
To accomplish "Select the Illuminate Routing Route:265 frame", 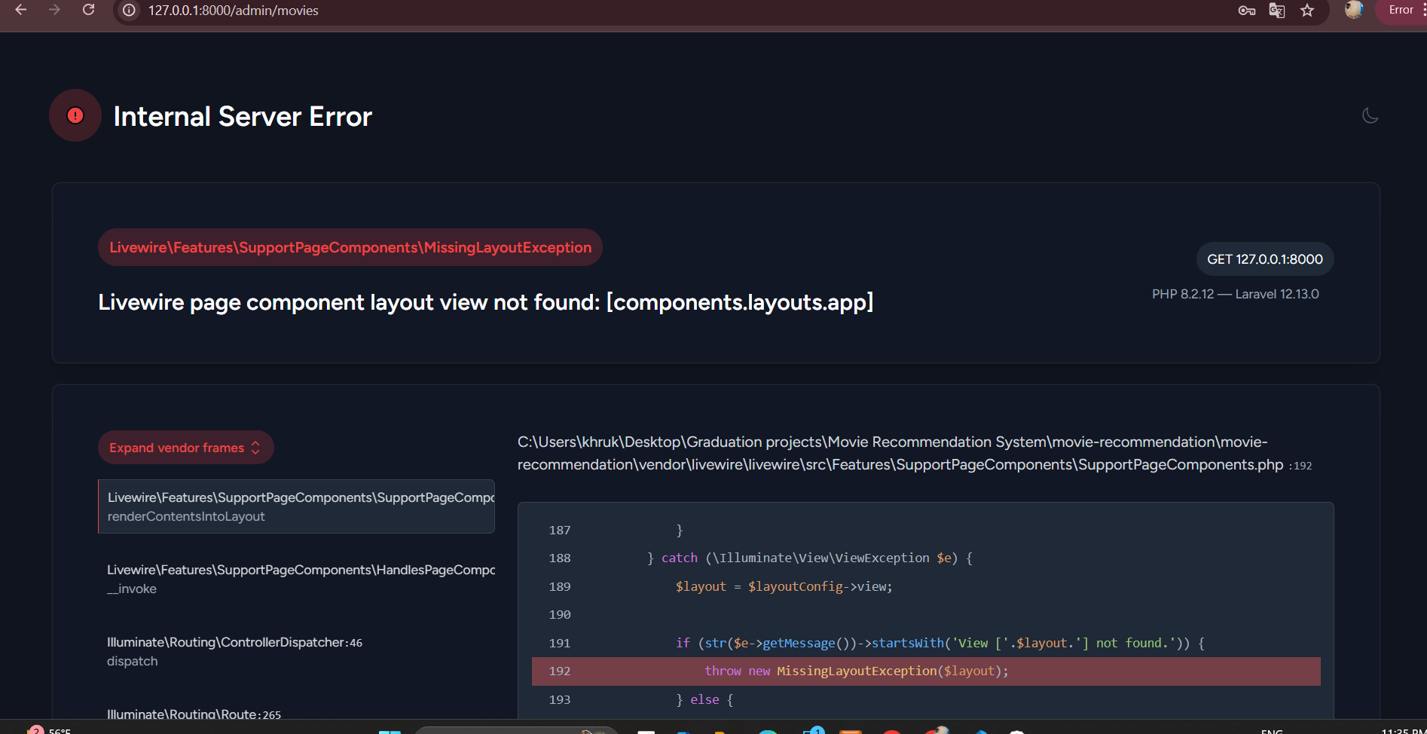I will tap(194, 713).
